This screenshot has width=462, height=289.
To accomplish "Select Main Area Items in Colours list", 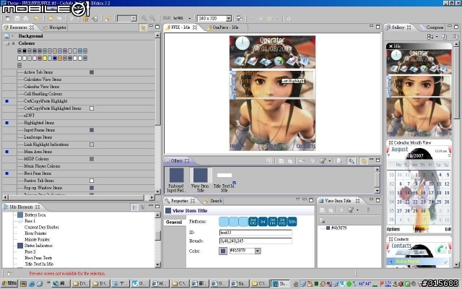I will coord(79,152).
